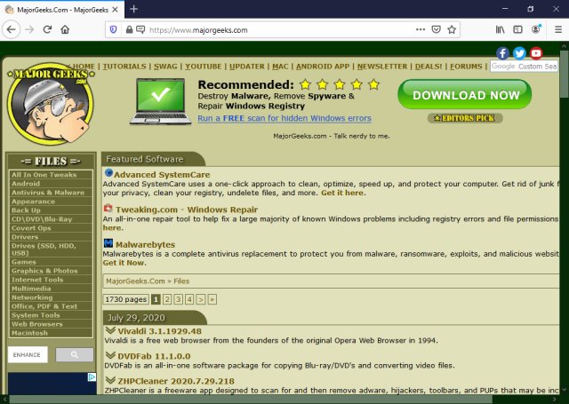Open UPDATER in the top nav
This screenshot has width=569, height=404.
(247, 67)
